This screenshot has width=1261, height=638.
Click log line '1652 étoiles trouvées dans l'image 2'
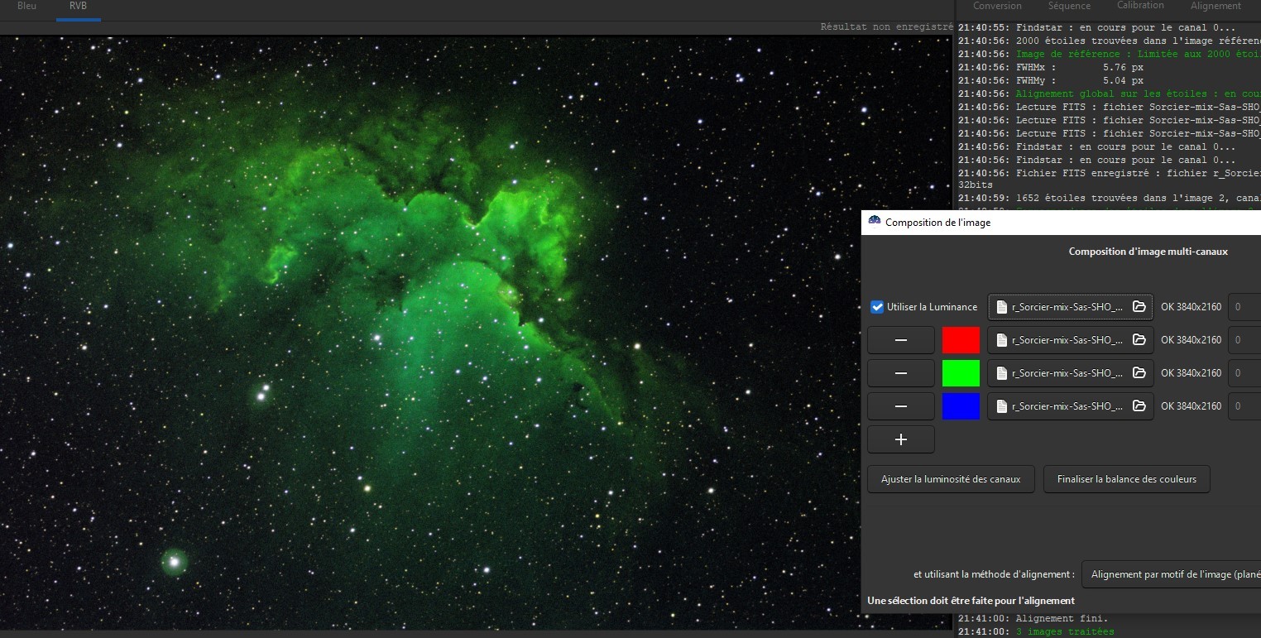pyautogui.click(x=1110, y=199)
